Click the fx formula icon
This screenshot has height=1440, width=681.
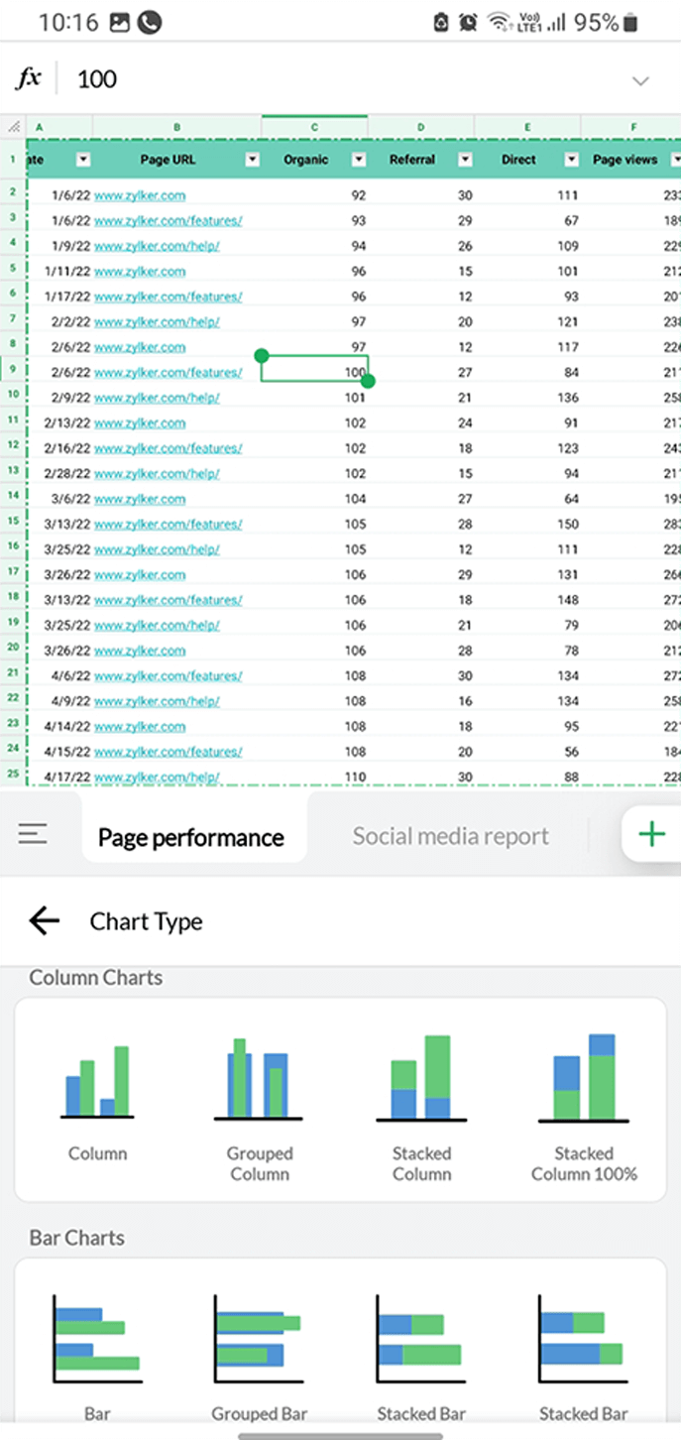click(x=27, y=77)
